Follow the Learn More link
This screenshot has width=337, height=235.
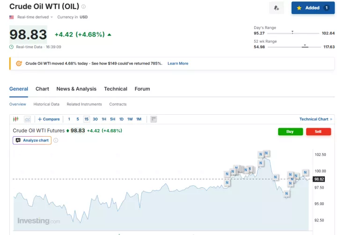click(178, 64)
